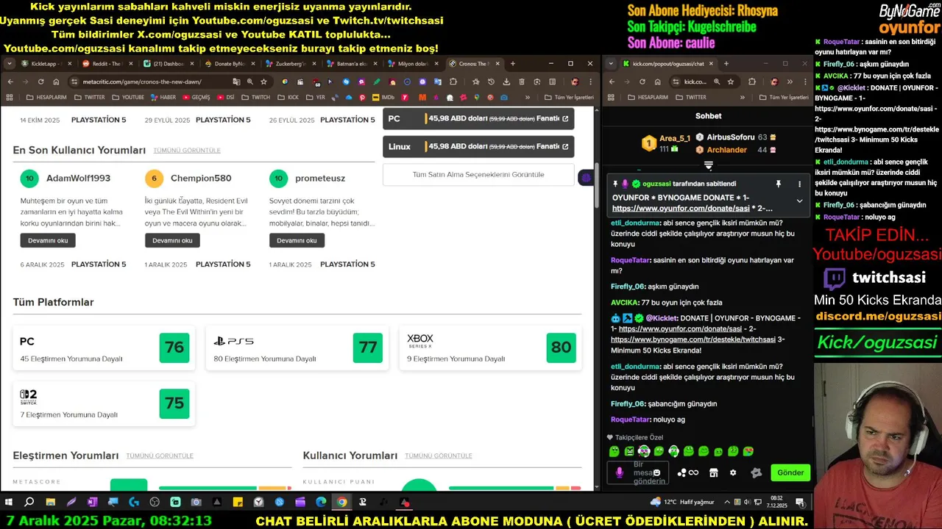Click Devamını oku under AdamWolf1993's review
This screenshot has width=942, height=529.
point(48,240)
